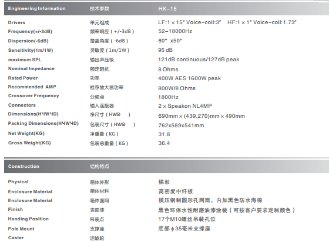The height and width of the screenshot is (241, 329).
Task: Click the Construction section header
Action: [x=23, y=167]
